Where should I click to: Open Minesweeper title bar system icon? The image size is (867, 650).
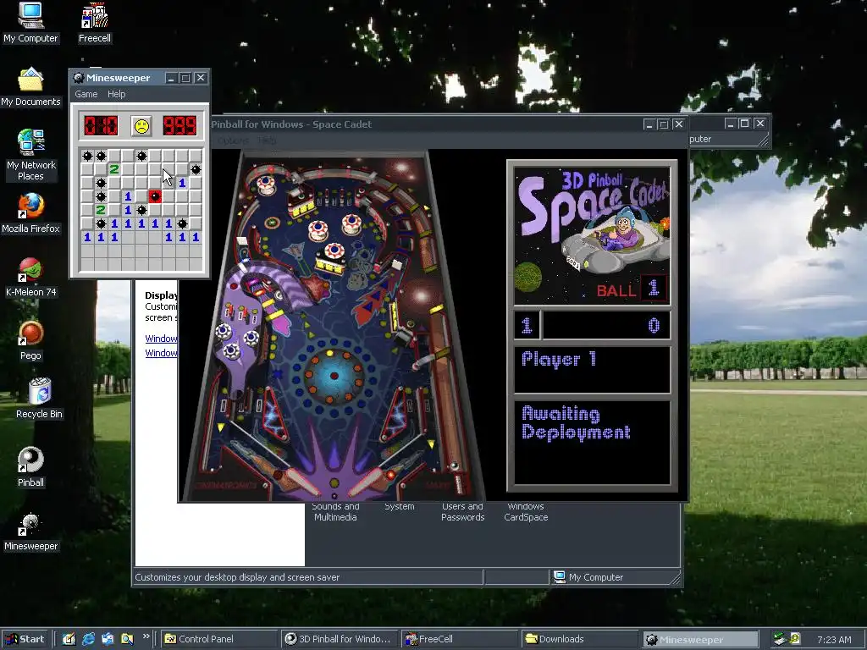click(79, 78)
